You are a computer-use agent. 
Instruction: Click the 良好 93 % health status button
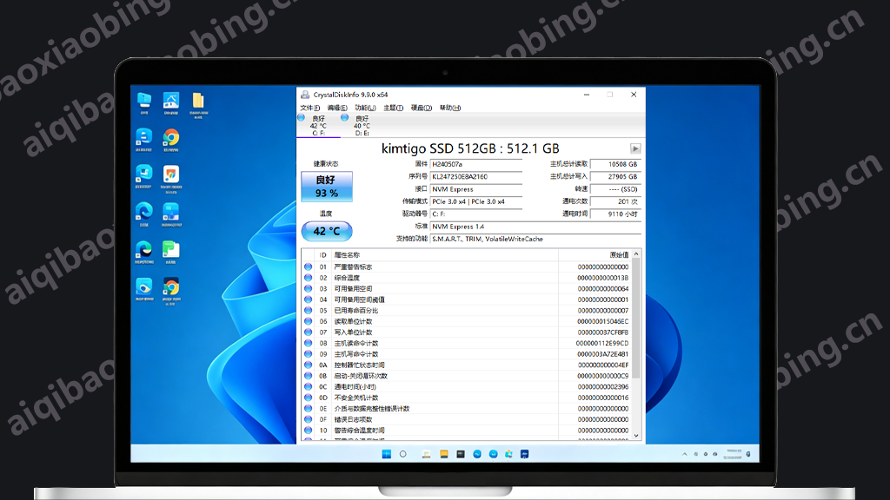pyautogui.click(x=327, y=187)
